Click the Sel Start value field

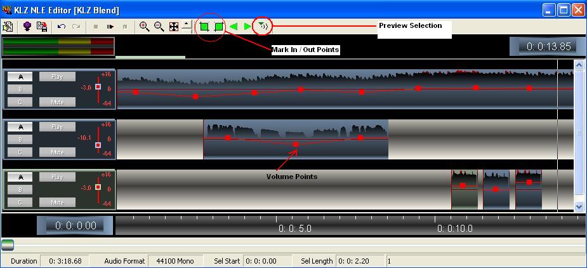(x=267, y=261)
